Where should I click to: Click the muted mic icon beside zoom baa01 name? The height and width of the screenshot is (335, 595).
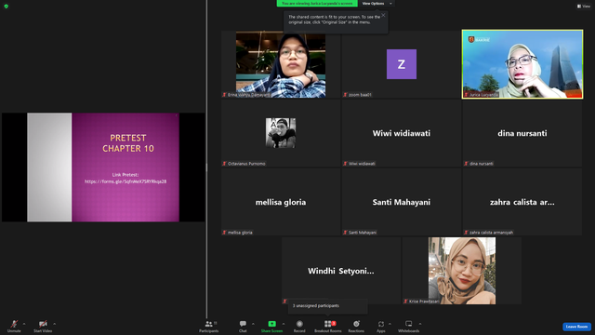pos(345,95)
